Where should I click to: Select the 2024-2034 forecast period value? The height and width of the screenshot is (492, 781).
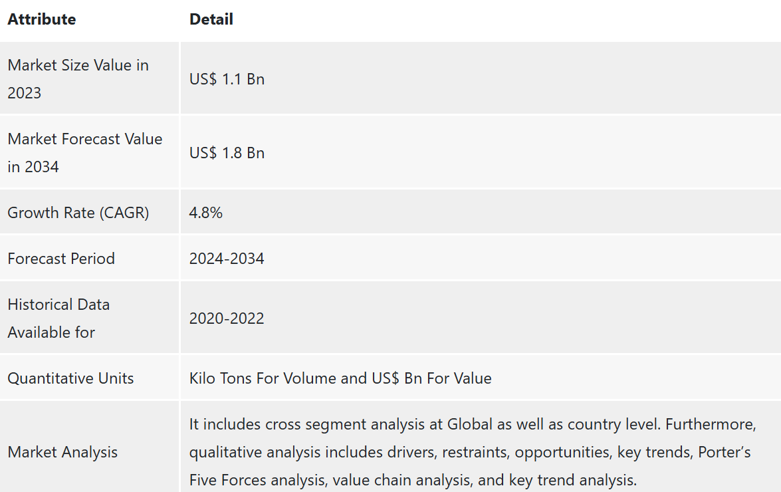(x=227, y=259)
